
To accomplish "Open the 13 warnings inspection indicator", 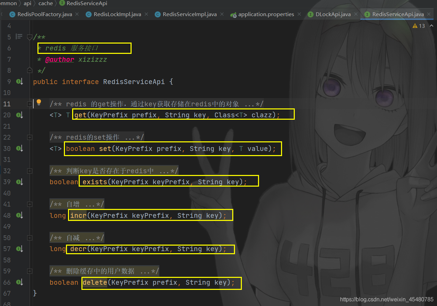I will [419, 26].
